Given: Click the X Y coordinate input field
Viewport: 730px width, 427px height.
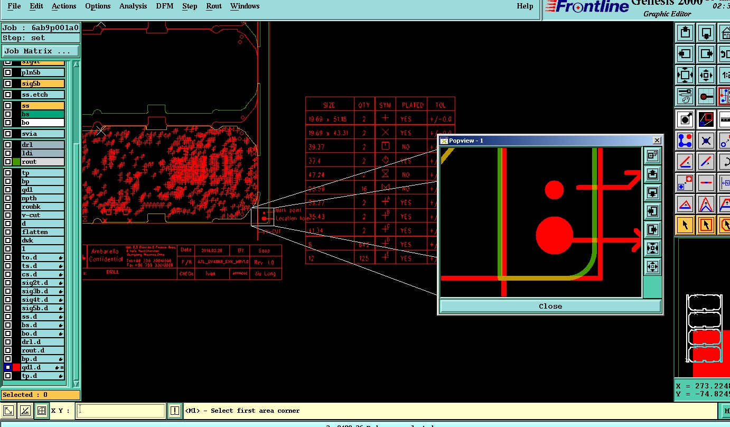Looking at the screenshot, I should 120,411.
